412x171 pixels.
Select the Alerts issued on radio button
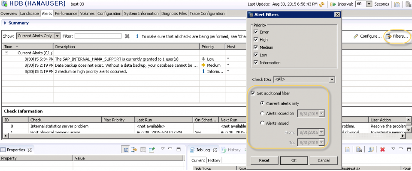(x=263, y=113)
